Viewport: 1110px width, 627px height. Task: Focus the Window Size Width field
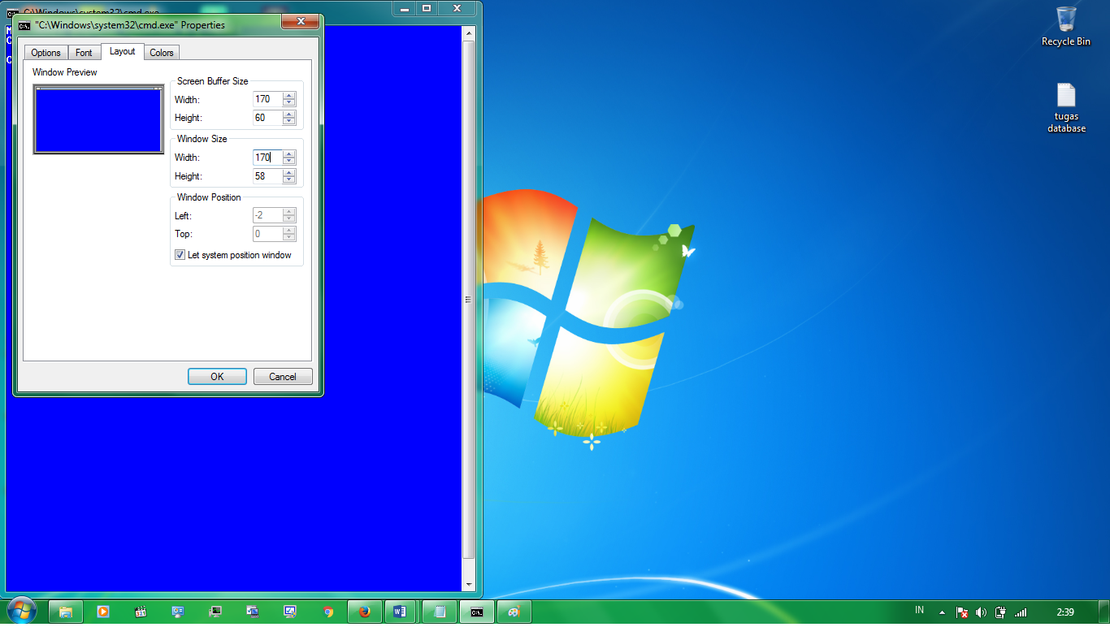[x=268, y=158]
